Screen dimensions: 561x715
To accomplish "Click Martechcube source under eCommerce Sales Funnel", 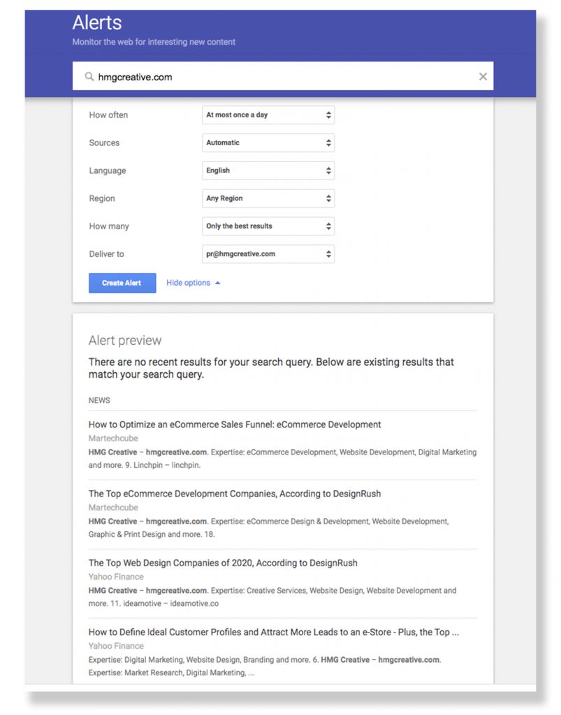I will coord(113,438).
